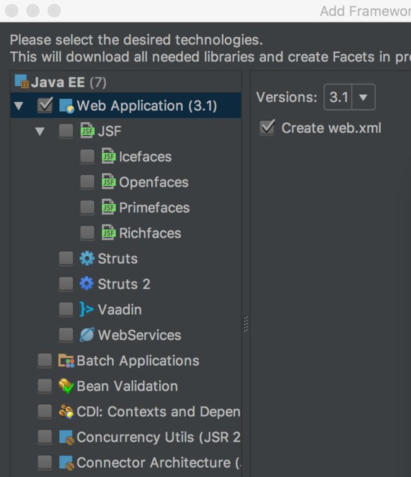Click the gray window close button
The height and width of the screenshot is (477, 411).
coord(12,11)
